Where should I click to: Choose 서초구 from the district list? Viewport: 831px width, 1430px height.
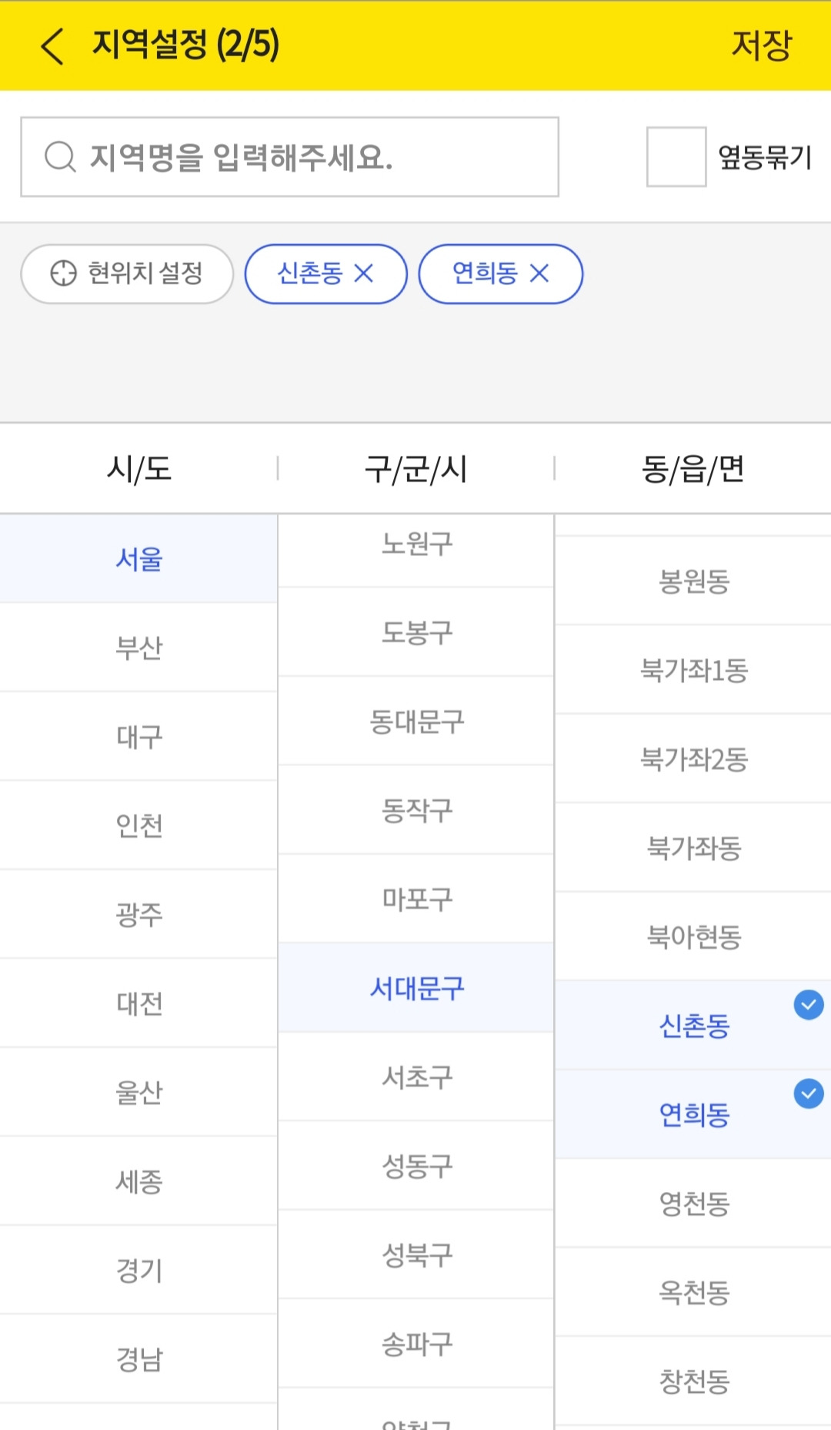(416, 1077)
